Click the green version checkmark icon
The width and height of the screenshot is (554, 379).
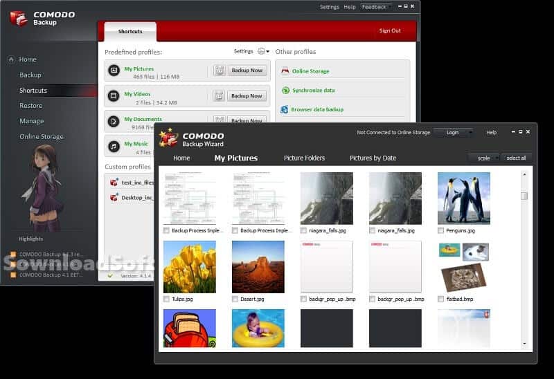(x=110, y=275)
